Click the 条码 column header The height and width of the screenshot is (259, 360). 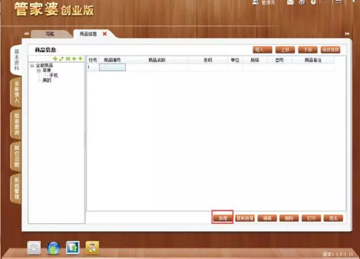tap(208, 60)
